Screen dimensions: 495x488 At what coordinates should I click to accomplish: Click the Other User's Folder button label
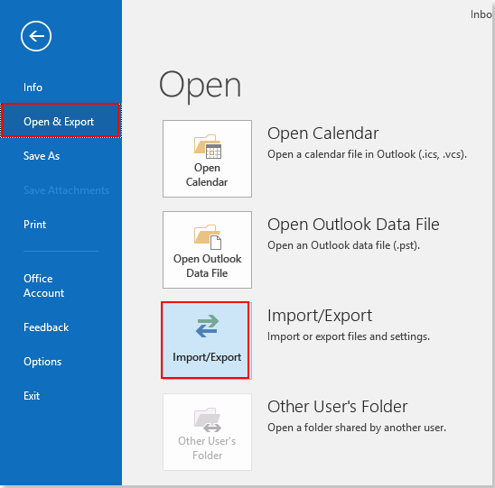[x=207, y=448]
